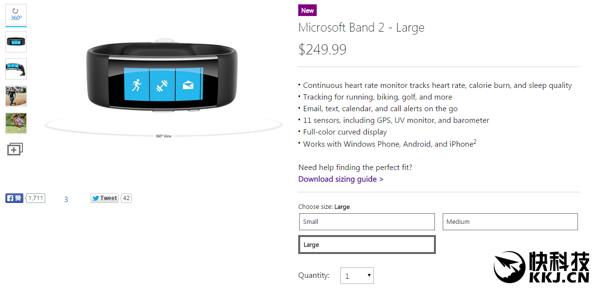Open the 360° view thumbnail

pos(16,15)
